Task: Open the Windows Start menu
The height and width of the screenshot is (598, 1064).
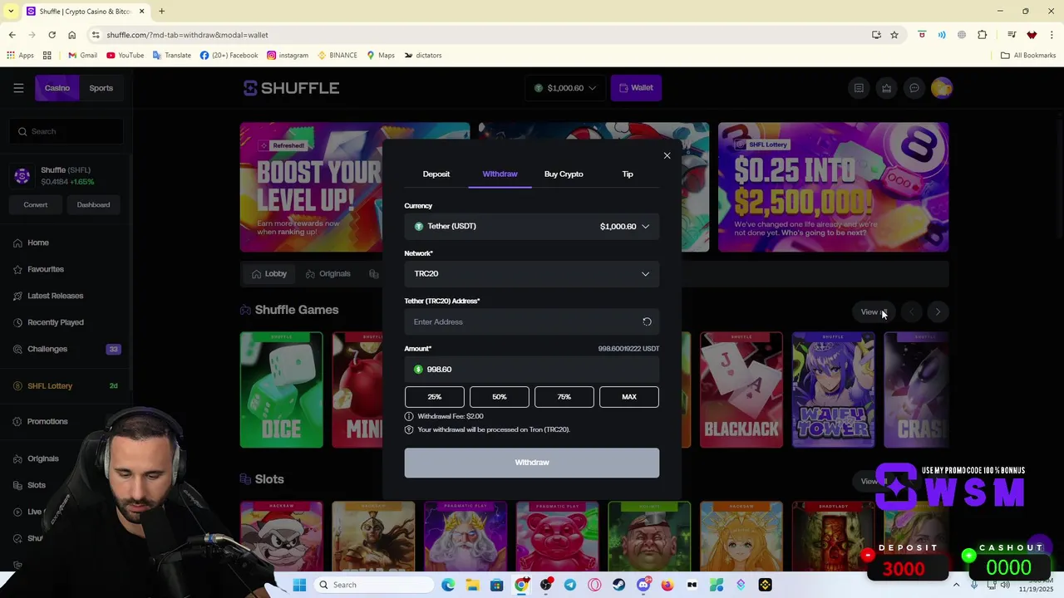Action: [299, 585]
